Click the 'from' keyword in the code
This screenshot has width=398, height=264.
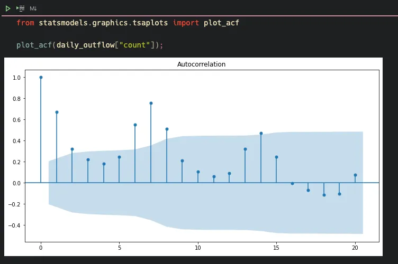25,23
